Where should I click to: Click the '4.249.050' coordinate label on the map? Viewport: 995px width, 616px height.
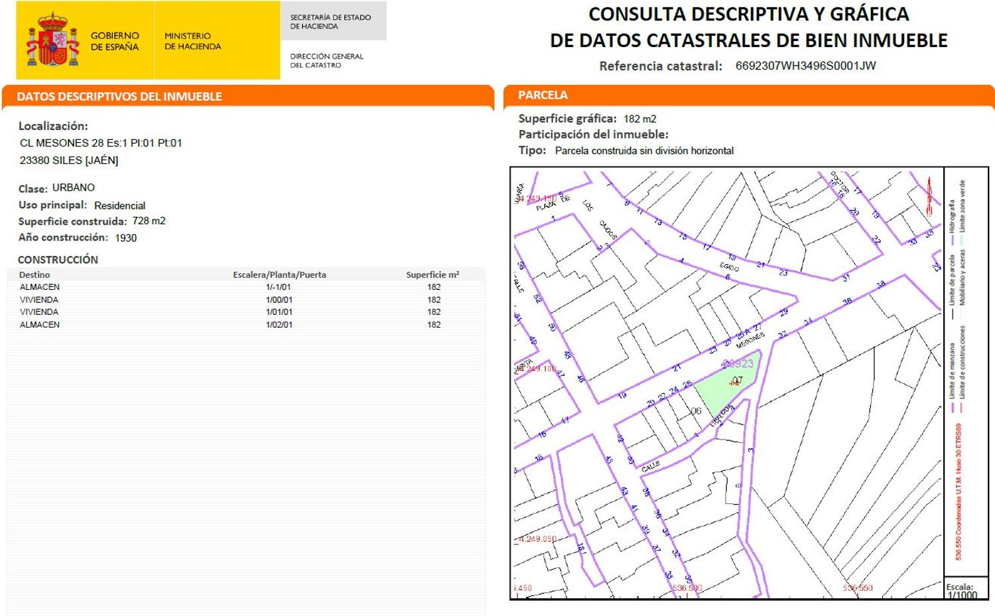[x=537, y=539]
